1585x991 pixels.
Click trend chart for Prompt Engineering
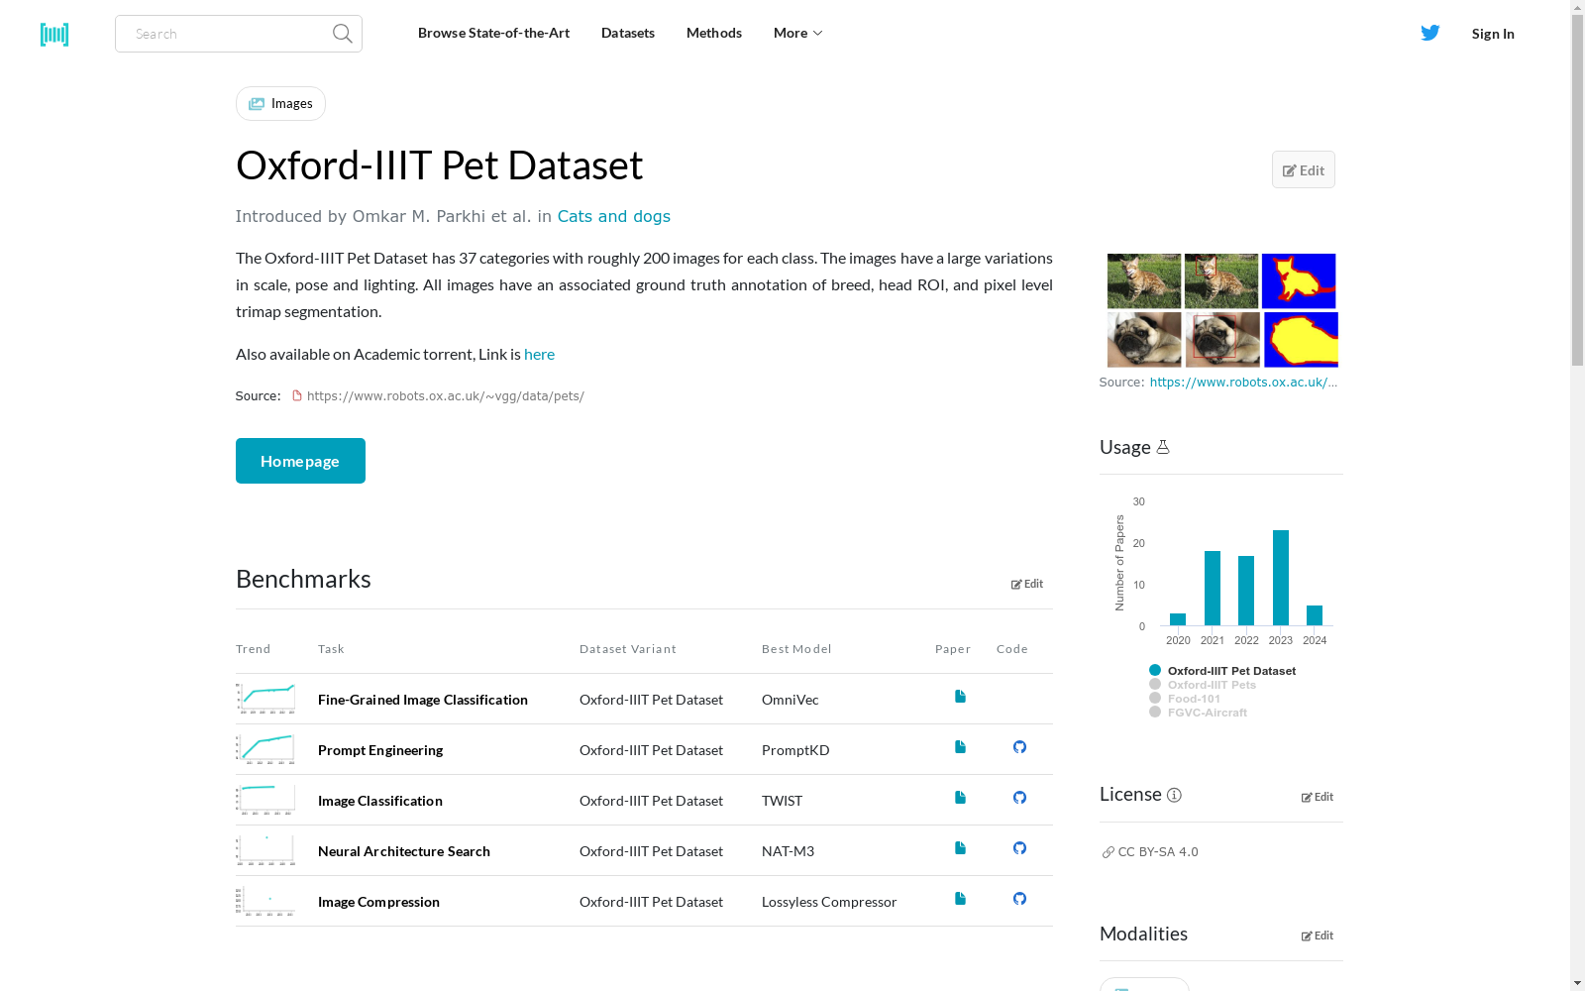coord(265,749)
